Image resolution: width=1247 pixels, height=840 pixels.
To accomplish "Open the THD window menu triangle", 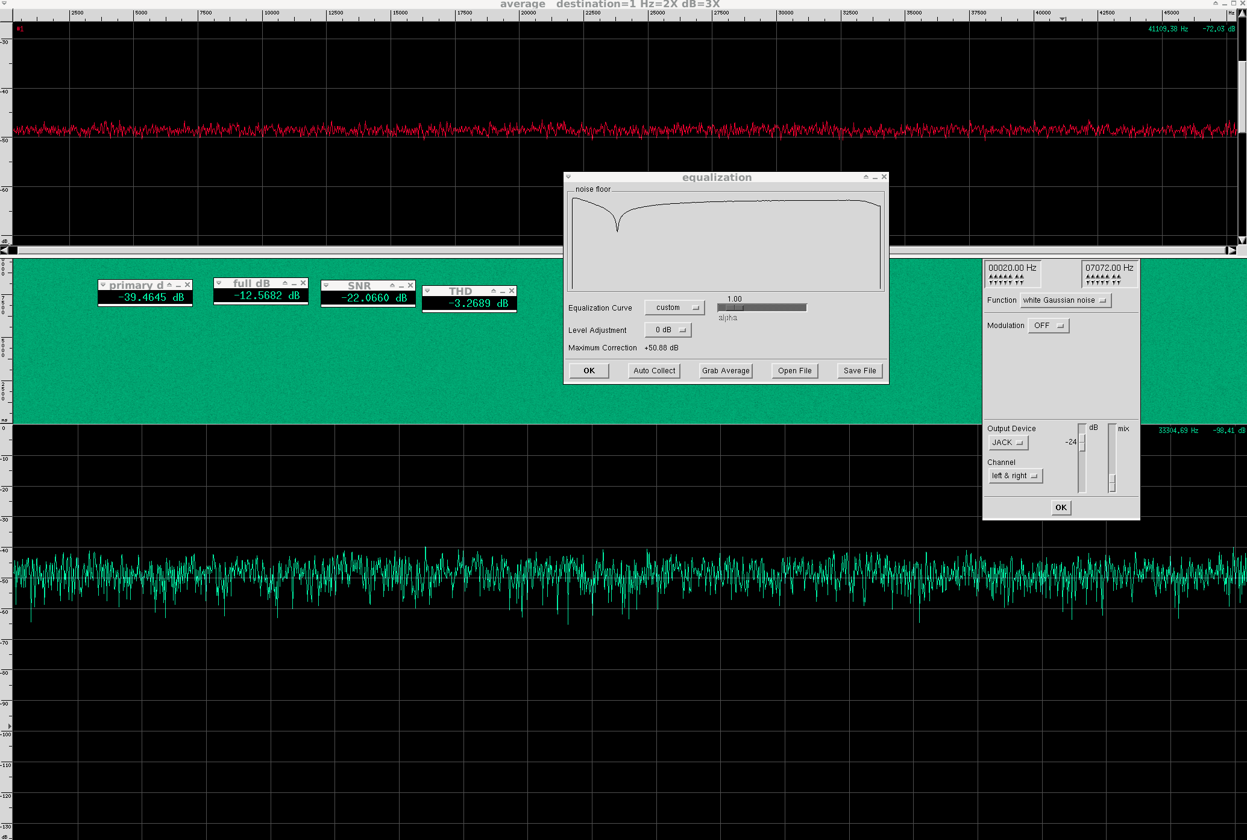I will 427,291.
